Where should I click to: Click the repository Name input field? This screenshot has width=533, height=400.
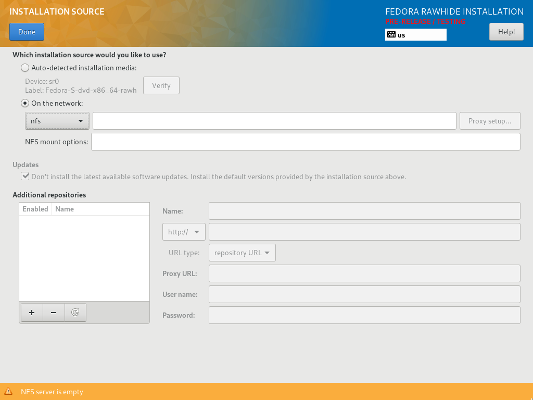[364, 211]
